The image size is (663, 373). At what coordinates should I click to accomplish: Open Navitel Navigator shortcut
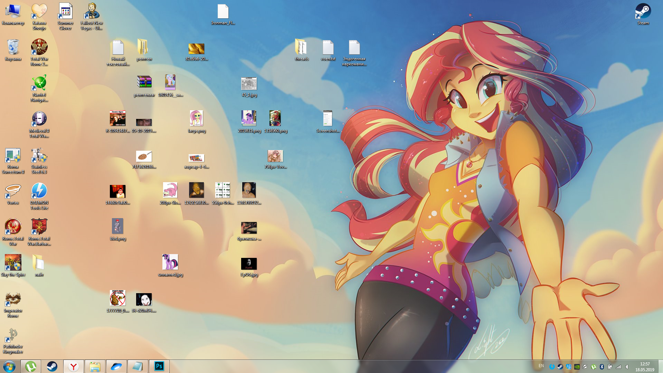click(x=39, y=88)
